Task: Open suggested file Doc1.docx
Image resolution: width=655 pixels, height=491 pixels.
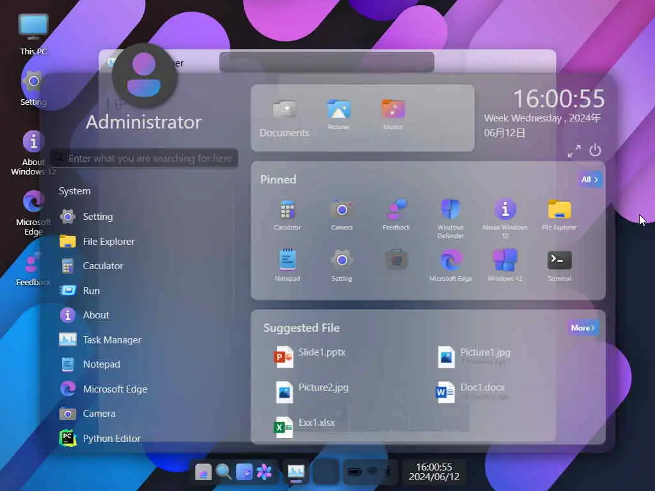Action: click(x=470, y=391)
